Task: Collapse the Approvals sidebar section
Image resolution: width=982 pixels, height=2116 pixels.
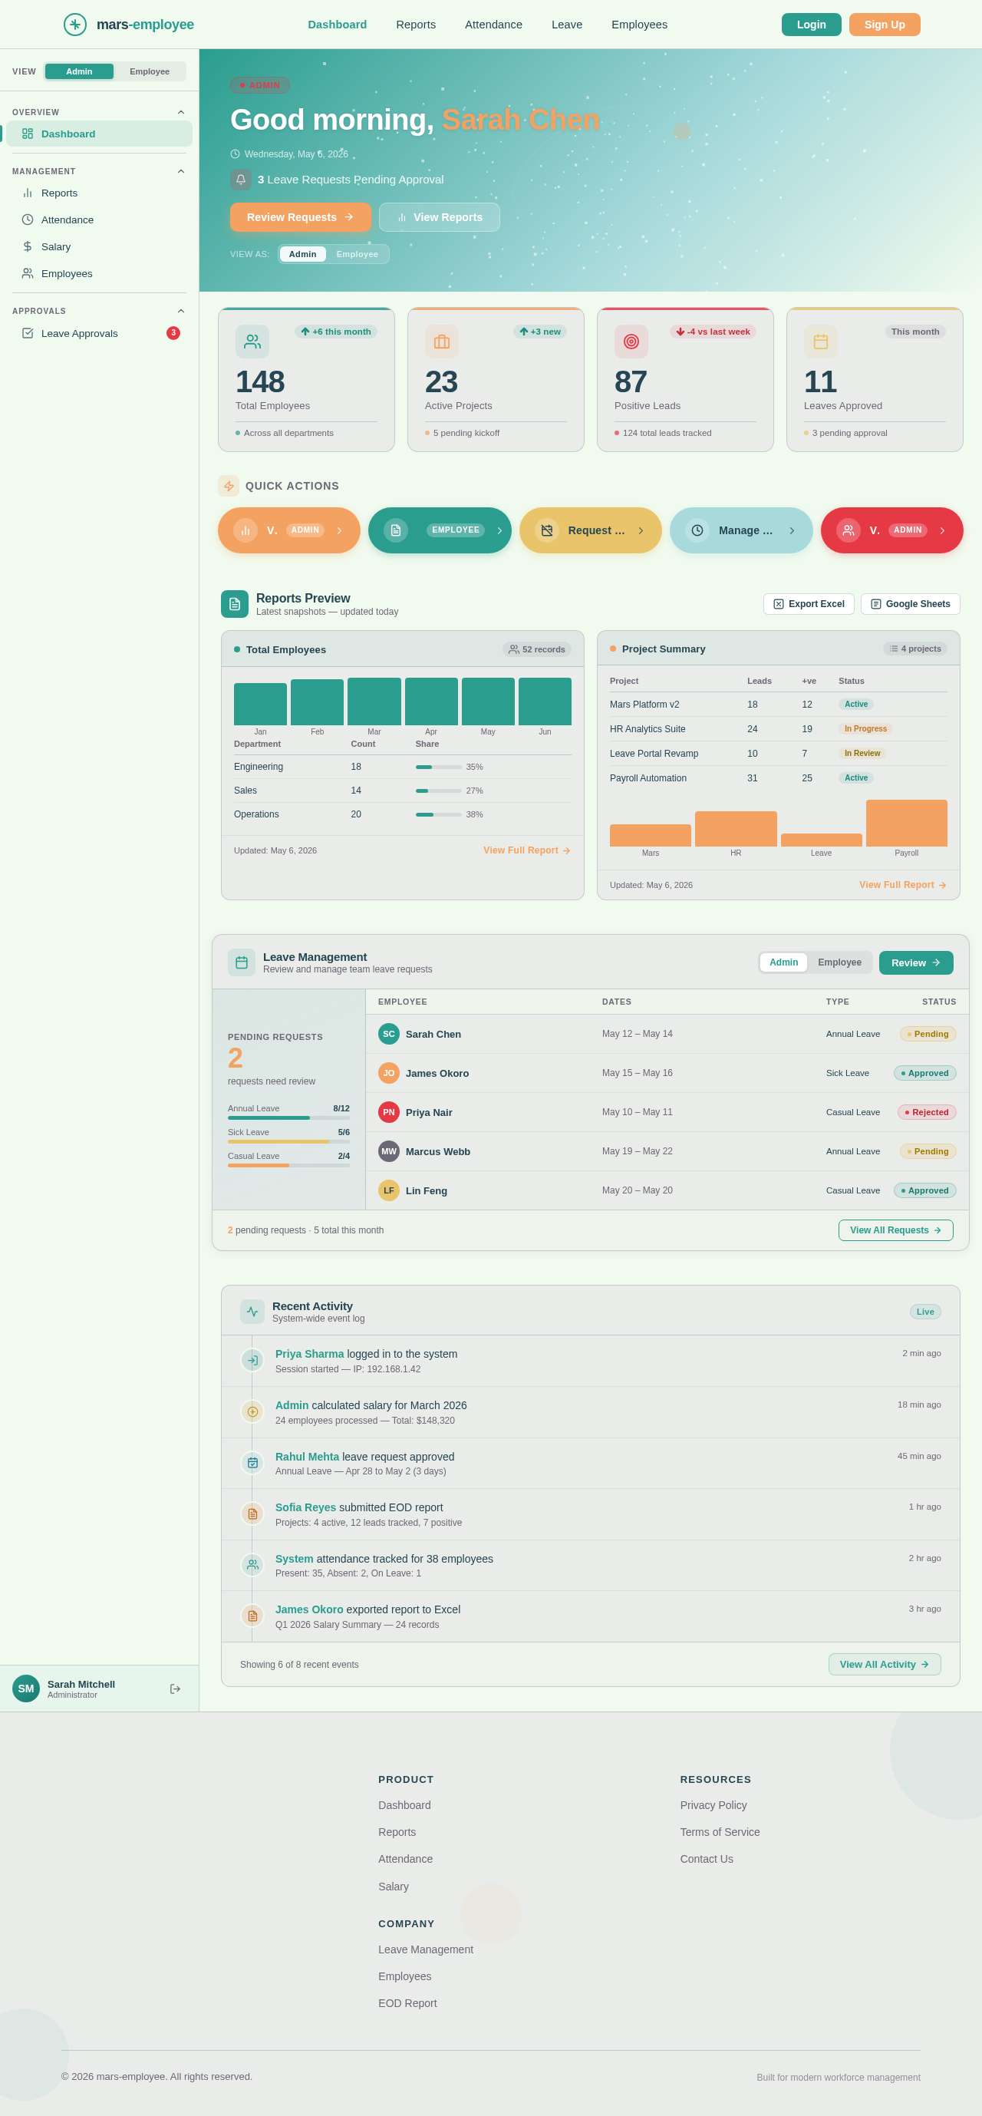Action: click(180, 312)
